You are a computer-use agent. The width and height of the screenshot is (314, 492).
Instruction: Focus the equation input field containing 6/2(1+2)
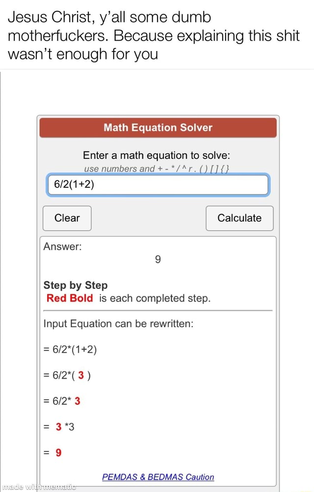(157, 185)
